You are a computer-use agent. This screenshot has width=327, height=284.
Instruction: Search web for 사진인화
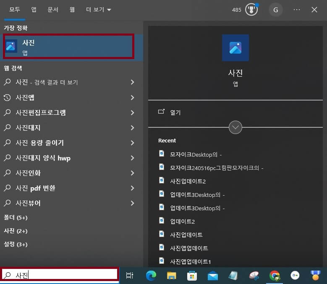[28, 173]
